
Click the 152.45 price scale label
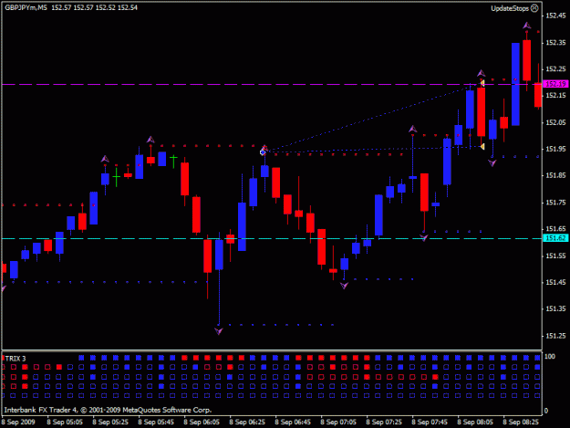555,16
